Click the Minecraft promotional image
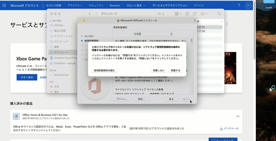Screen dimensions: 276x141 pos(230,68)
